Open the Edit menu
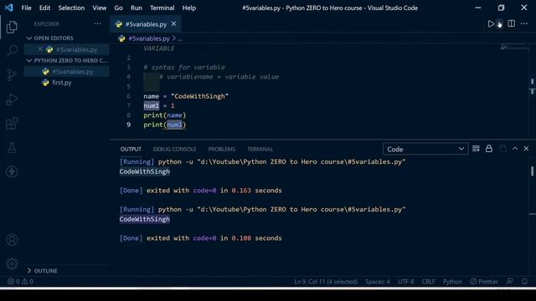The image size is (536, 301). pos(44,8)
